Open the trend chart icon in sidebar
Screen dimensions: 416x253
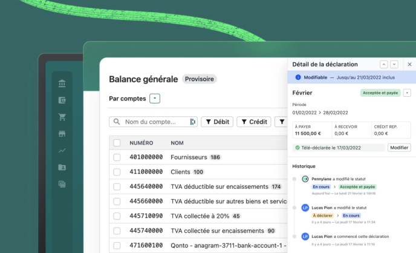[62, 151]
